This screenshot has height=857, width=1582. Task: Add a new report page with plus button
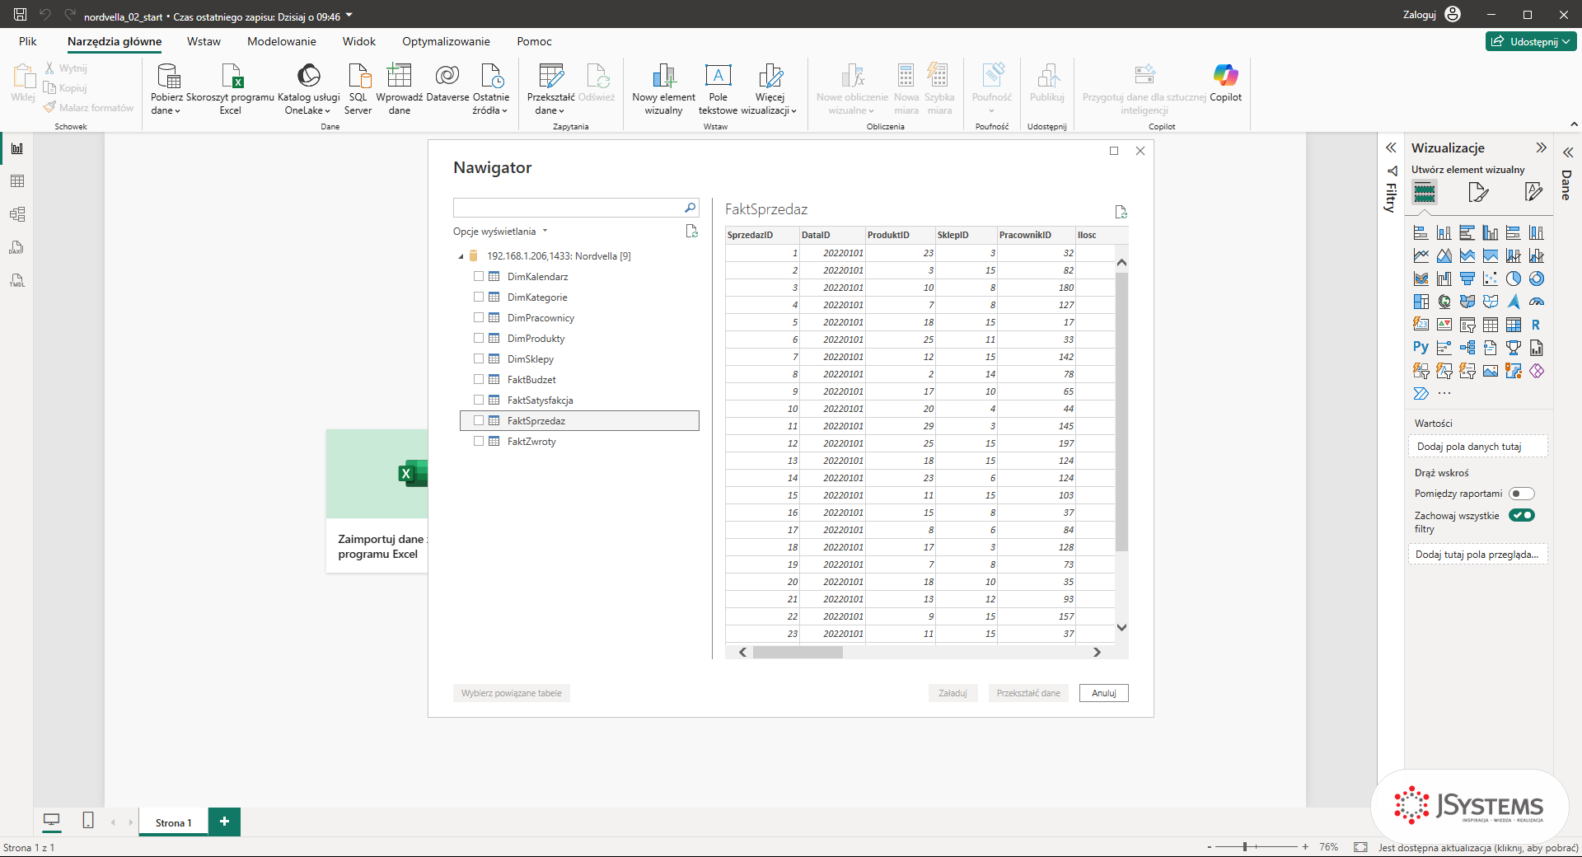pyautogui.click(x=224, y=822)
